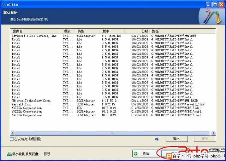
Task: Click 最小化到系统托盘 link
Action: tap(25, 154)
